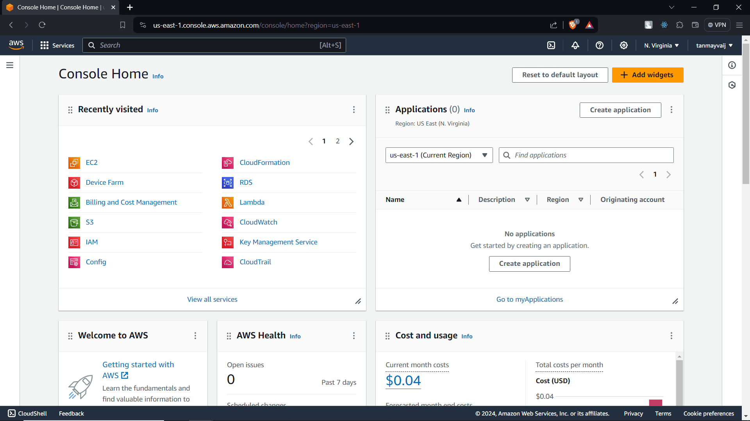Open the Services grid icon
Screen dimensions: 750x421
coord(45,45)
